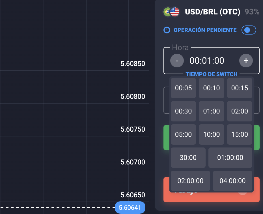Select the 00:05 time preset
Screen dimensions: 263x214
[183, 88]
